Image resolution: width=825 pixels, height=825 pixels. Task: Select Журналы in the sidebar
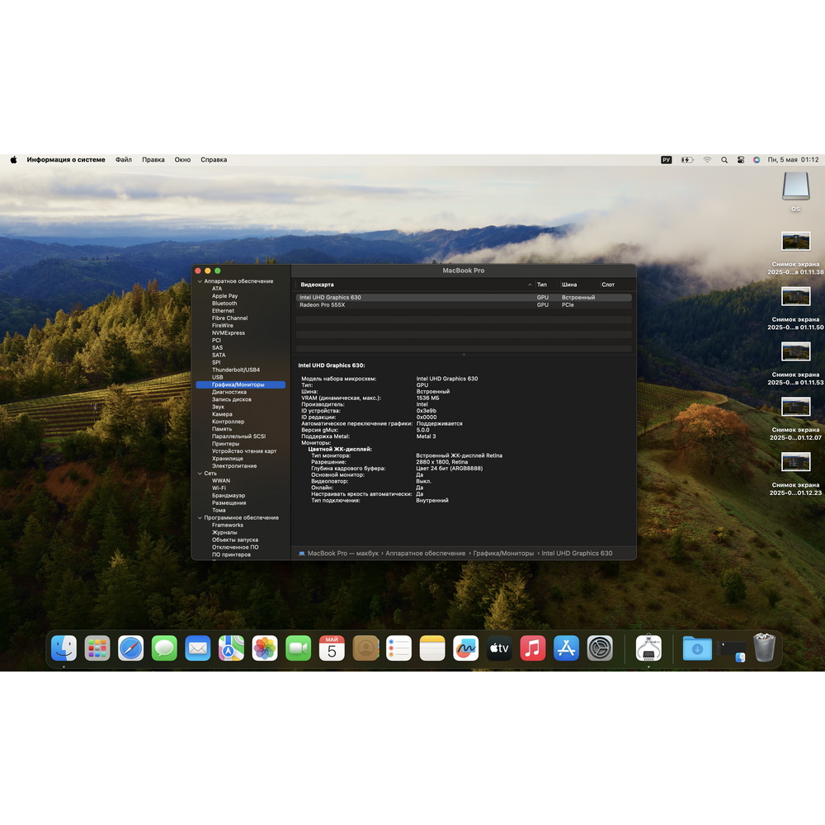click(x=224, y=532)
